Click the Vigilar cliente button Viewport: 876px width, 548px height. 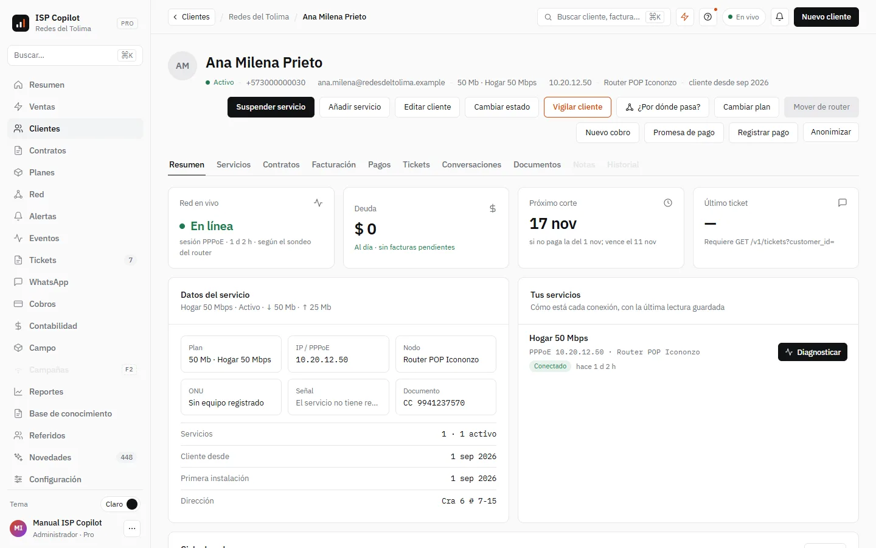click(577, 107)
